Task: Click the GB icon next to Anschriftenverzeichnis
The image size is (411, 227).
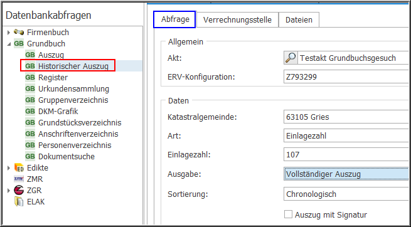Action: pyautogui.click(x=30, y=134)
